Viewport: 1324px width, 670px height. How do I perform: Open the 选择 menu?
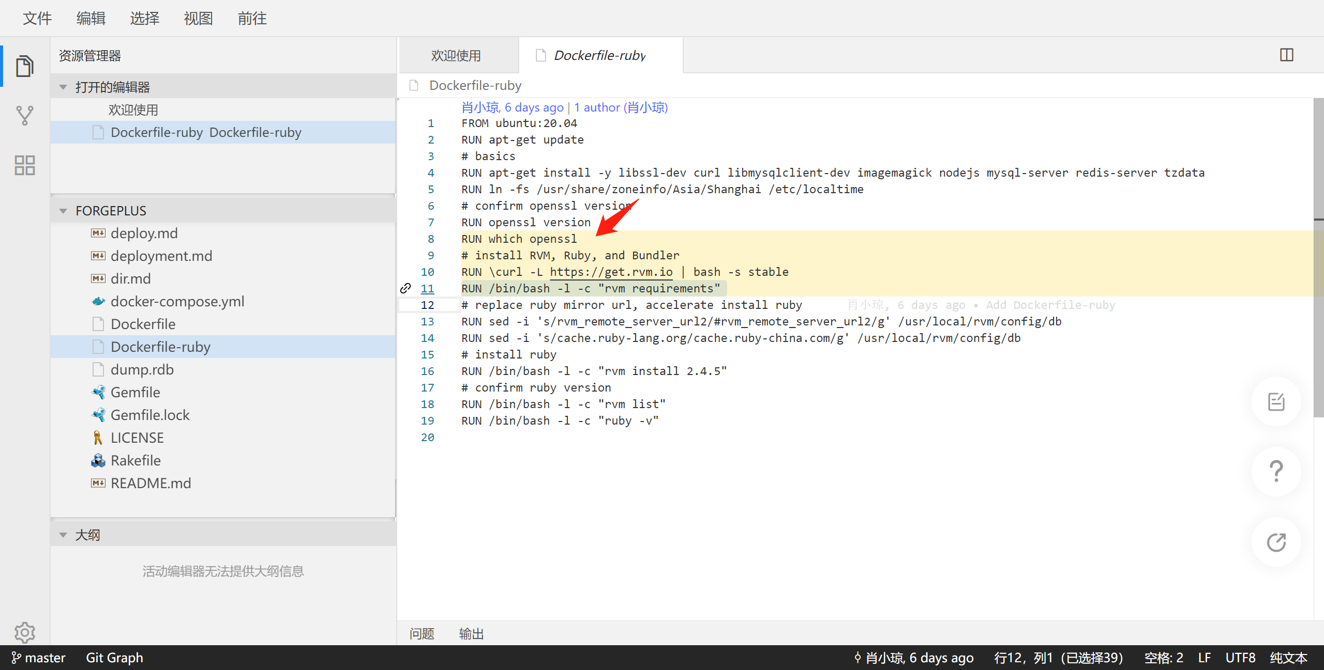[x=145, y=19]
